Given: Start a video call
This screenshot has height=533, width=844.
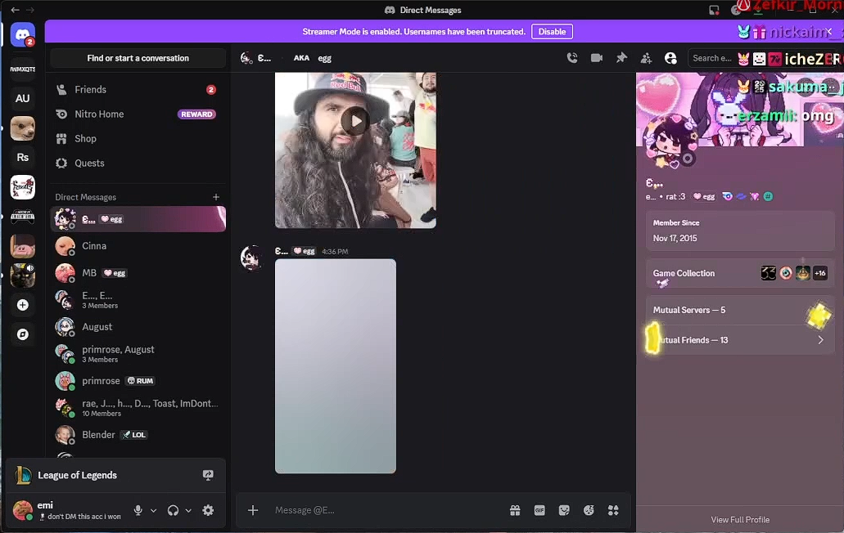Looking at the screenshot, I should 597,58.
